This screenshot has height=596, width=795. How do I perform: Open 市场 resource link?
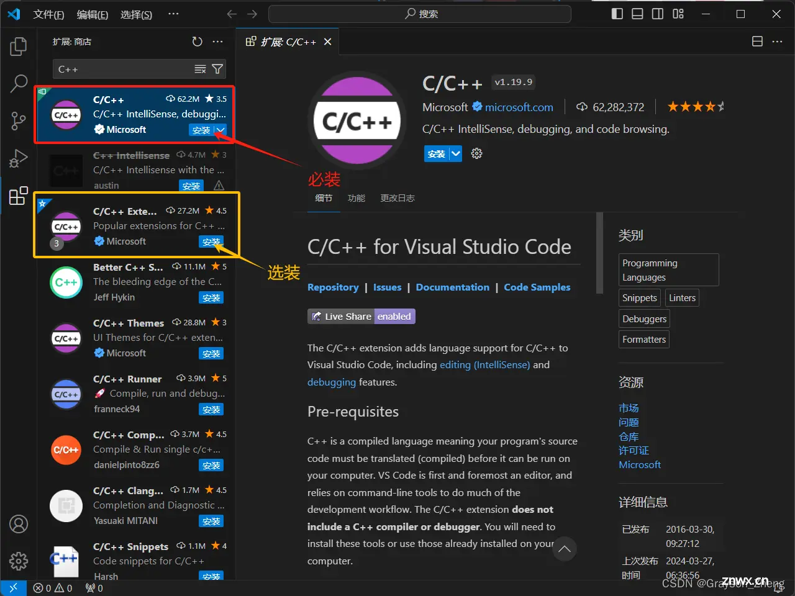click(x=629, y=408)
